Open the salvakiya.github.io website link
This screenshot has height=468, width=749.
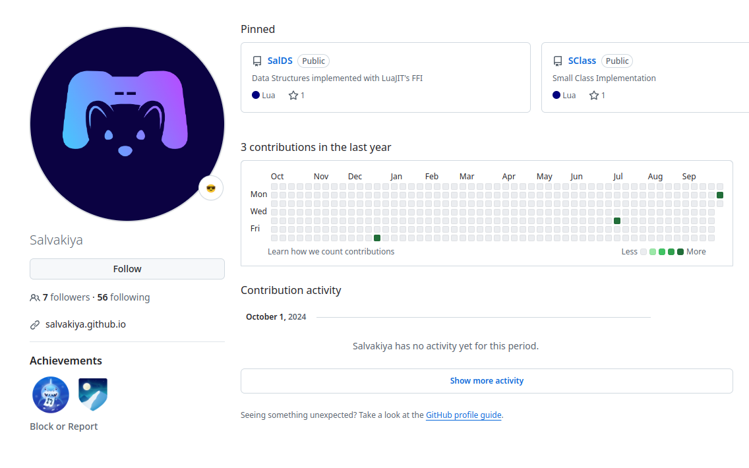(86, 324)
